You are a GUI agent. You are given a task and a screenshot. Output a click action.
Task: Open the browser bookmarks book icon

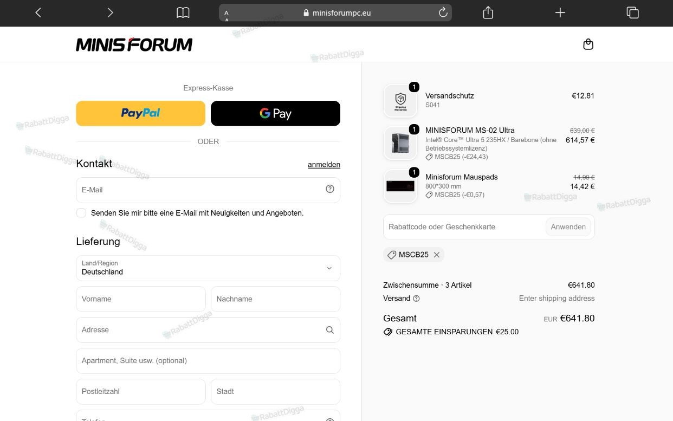click(x=183, y=12)
